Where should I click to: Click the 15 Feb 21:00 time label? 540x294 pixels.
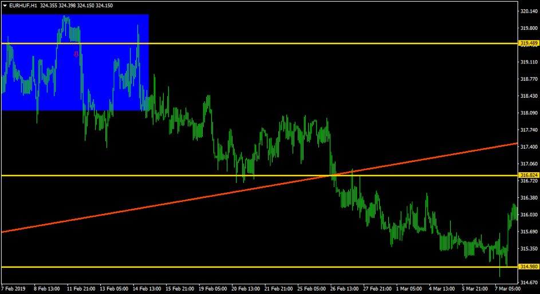pos(179,289)
